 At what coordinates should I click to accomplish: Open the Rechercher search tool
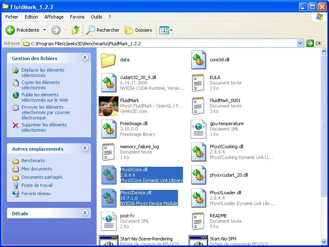point(102,30)
